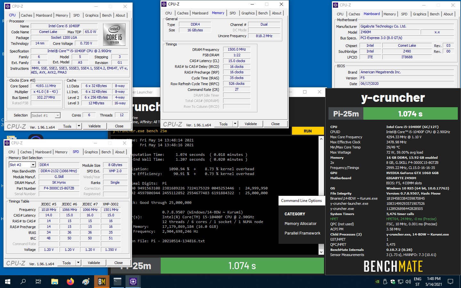Open Mainboard tab in CPU-Z SPD window
The image size is (461, 288).
pyautogui.click(x=43, y=152)
